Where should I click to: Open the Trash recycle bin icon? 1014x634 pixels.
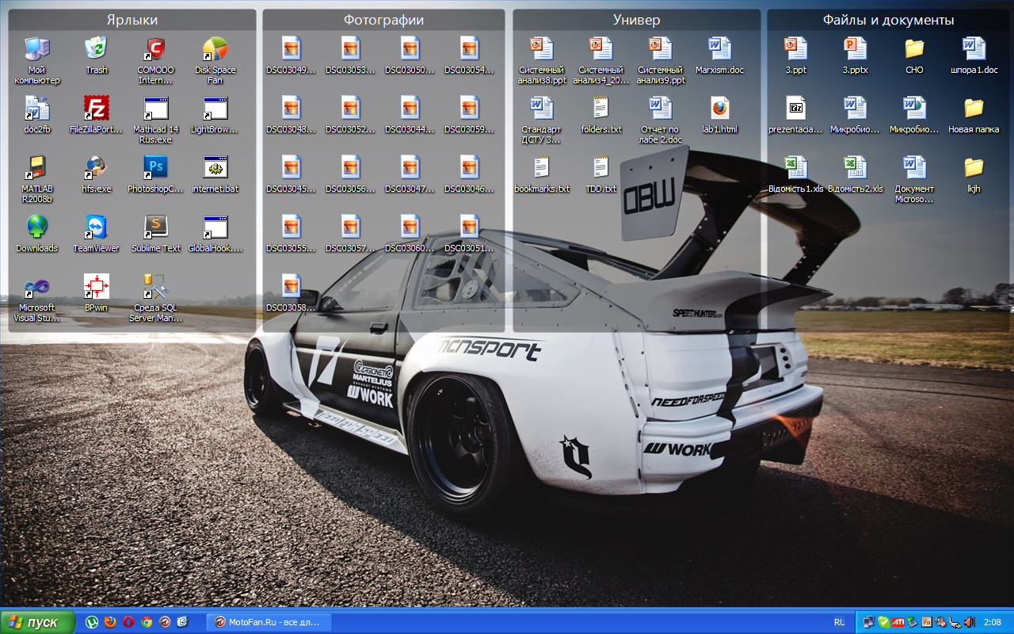coord(97,49)
